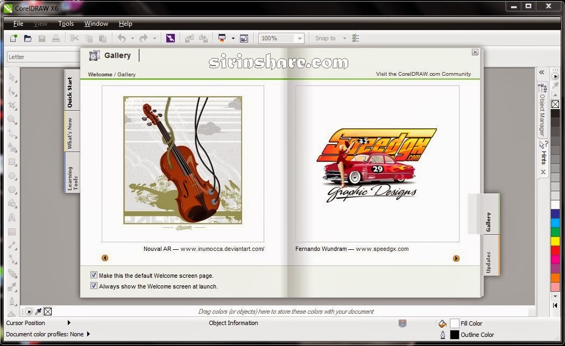Viewport: 565px width, 346px height.
Task: Switch to the Quick Start tab
Action: coord(72,91)
